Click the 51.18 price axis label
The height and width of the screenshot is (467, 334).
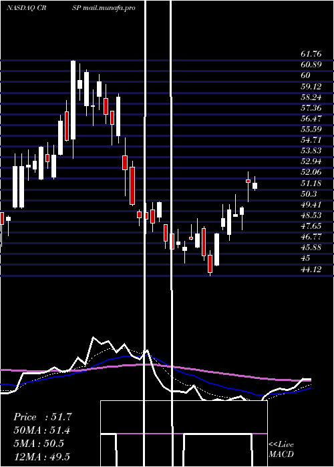coord(311,183)
